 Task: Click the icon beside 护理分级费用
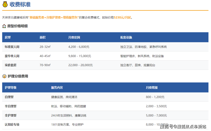coord(4,76)
